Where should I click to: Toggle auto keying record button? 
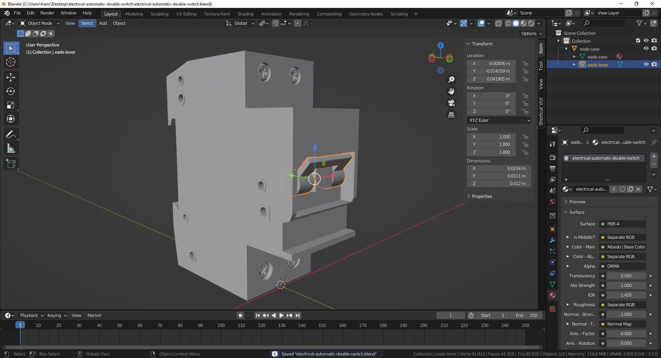coord(240,315)
